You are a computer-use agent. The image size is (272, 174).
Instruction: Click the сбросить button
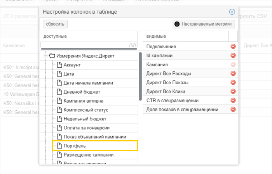(55, 24)
